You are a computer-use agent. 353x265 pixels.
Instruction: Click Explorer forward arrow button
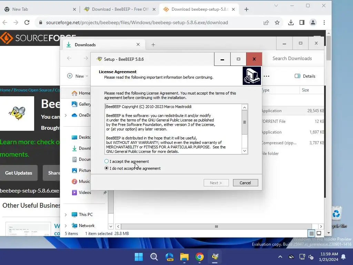86,58
